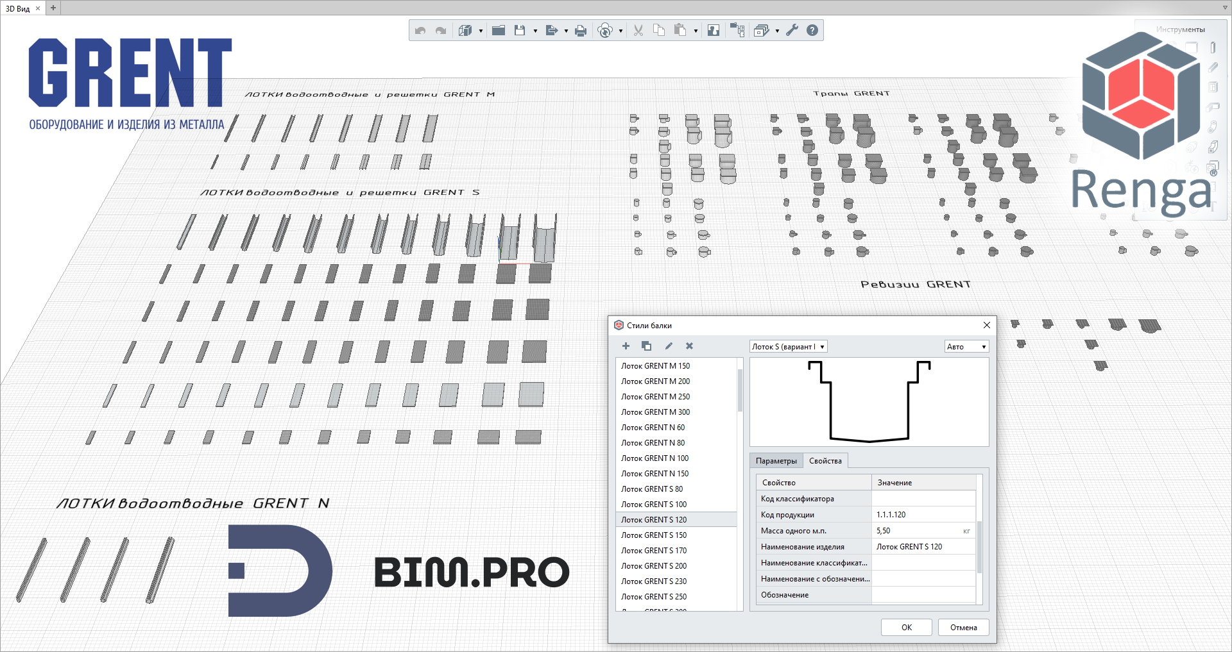Delete the selected style with X icon

689,346
